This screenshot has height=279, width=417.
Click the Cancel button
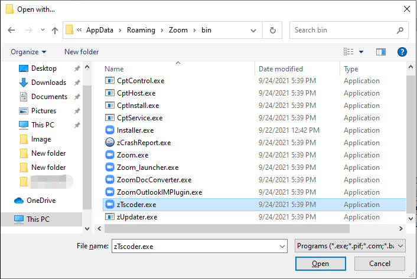point(380,264)
